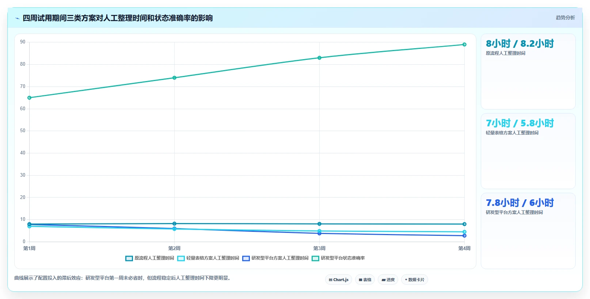The height and width of the screenshot is (299, 590).
Task: Click light-cyan 轻量表格 point at 第4周
Action: tap(464, 232)
